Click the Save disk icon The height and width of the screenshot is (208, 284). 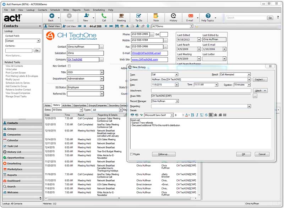[117, 26]
